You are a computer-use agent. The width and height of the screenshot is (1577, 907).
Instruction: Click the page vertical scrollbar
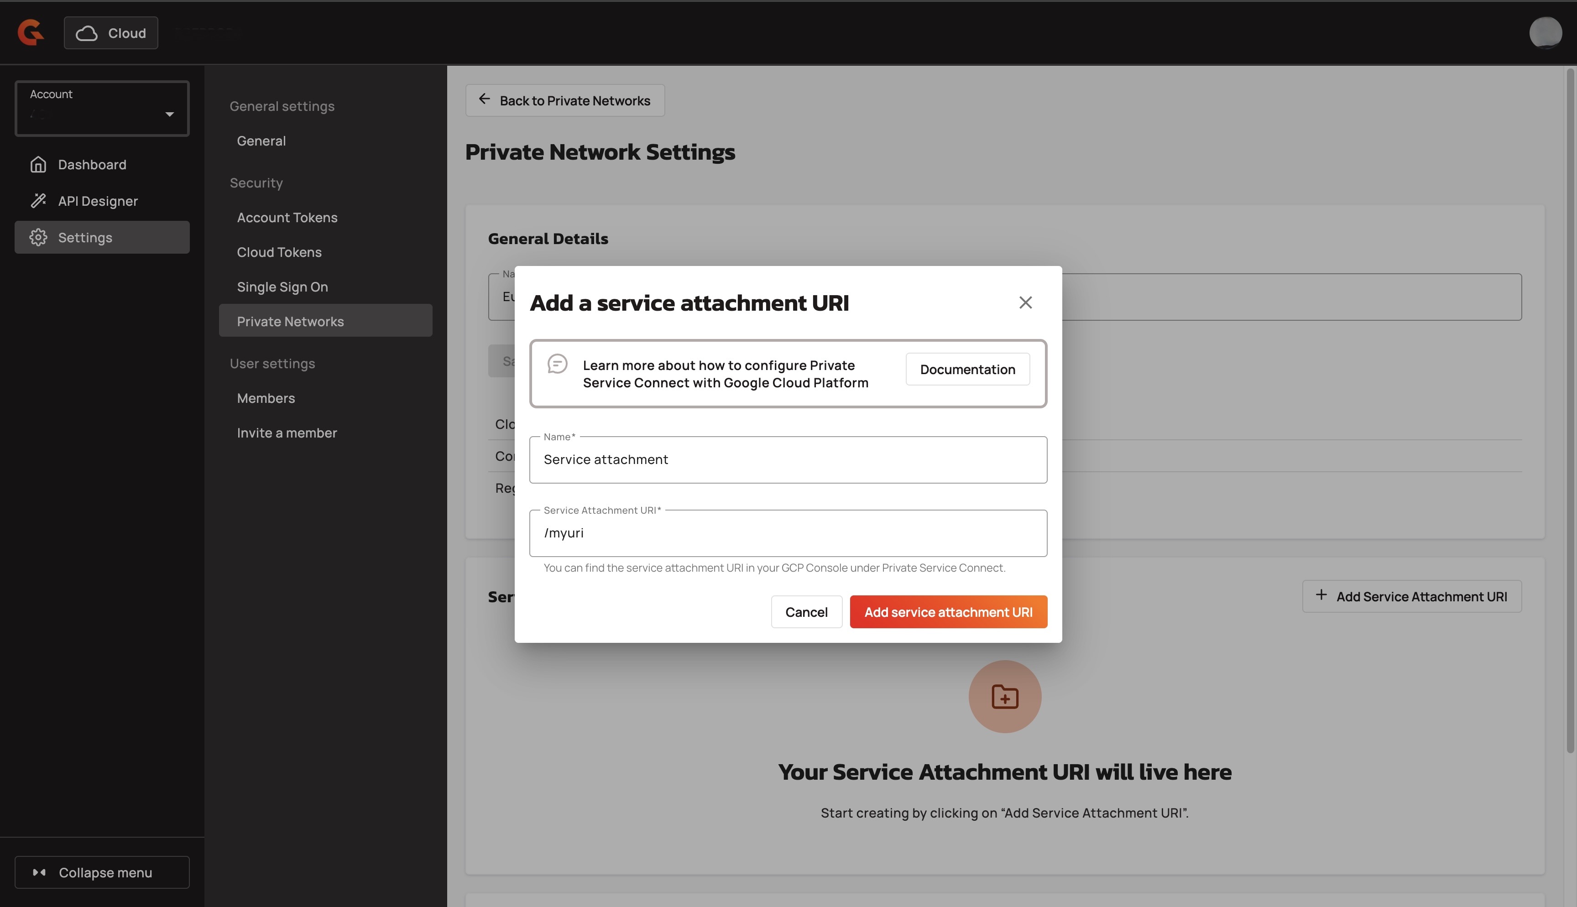pos(1570,411)
